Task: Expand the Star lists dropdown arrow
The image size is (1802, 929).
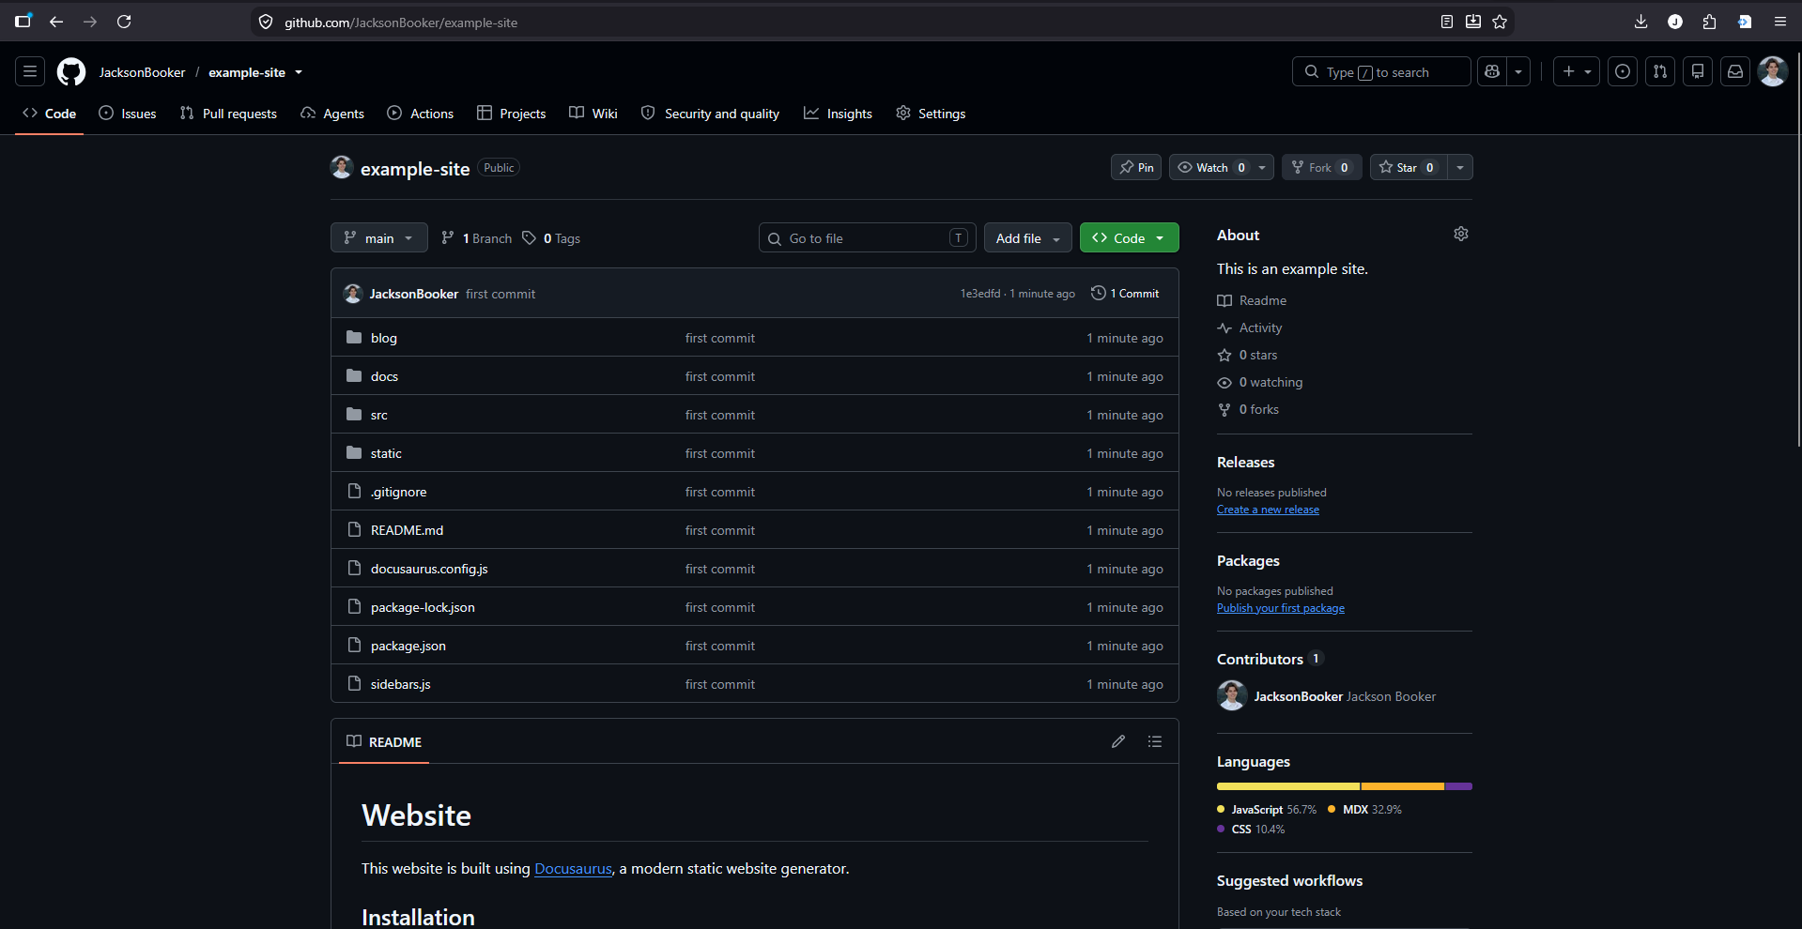Action: pos(1460,167)
